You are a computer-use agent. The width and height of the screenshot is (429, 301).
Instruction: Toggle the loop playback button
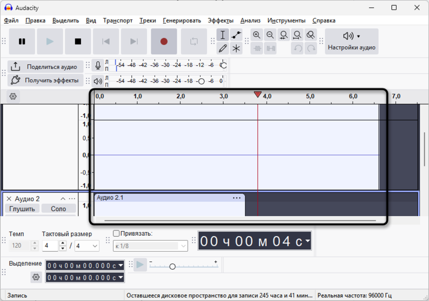click(x=194, y=42)
